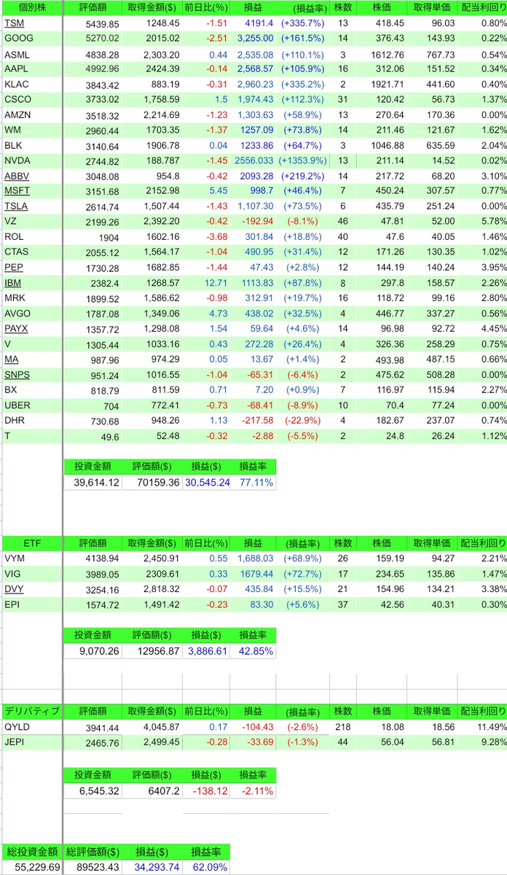This screenshot has width=507, height=875.
Task: Select the 個別株 header cell
Action: pos(31,9)
